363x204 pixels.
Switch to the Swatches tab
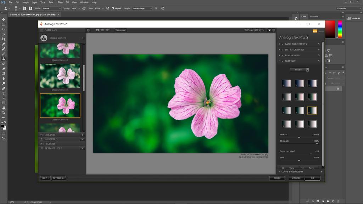point(314,17)
